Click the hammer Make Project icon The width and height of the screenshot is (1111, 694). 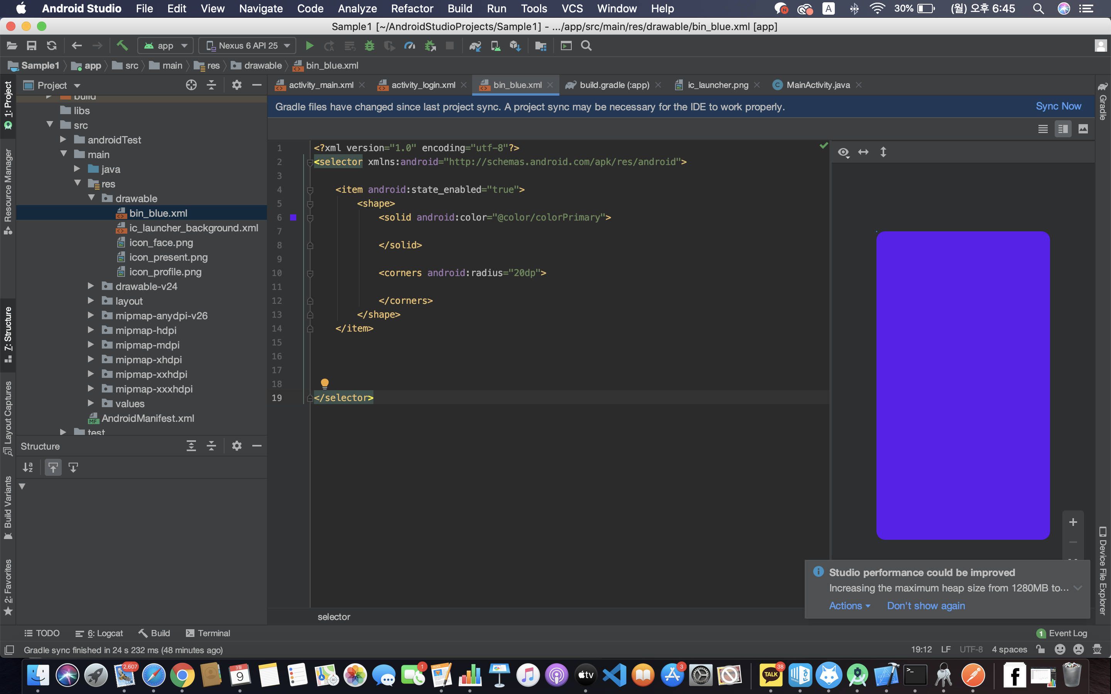click(x=122, y=46)
